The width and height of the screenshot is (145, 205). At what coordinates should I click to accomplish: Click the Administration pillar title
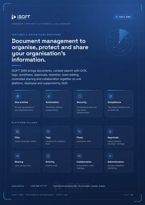pyautogui.click(x=116, y=162)
